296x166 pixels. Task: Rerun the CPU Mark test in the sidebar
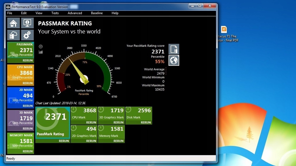tap(27, 83)
